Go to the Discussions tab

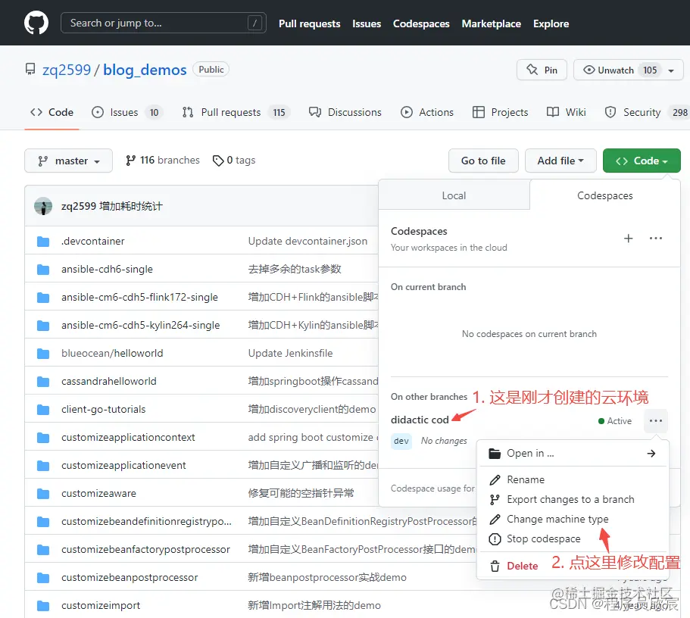(345, 112)
